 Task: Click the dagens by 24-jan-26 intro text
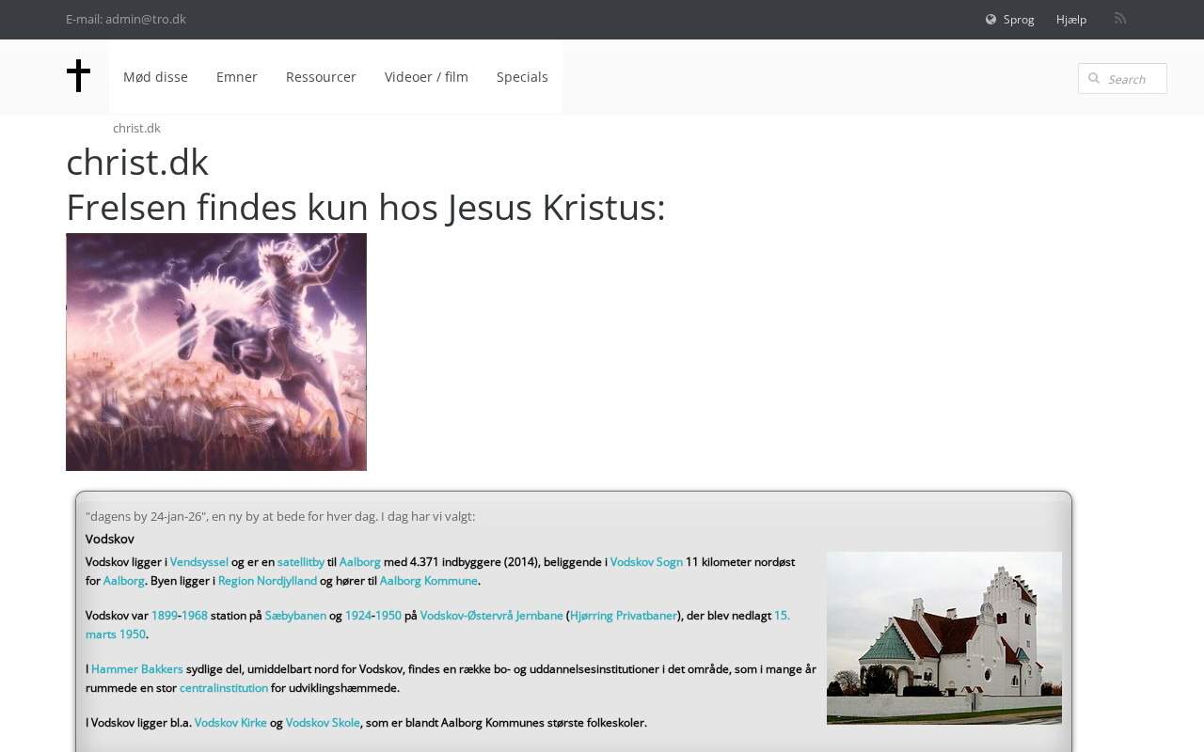point(280,516)
